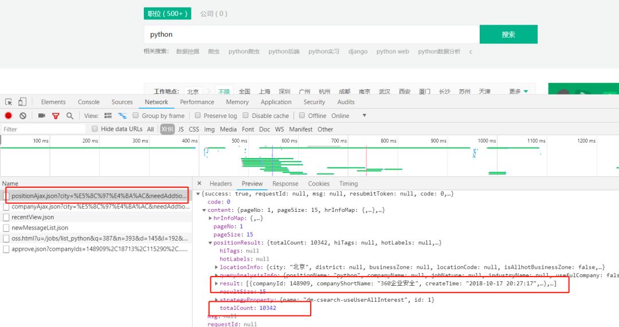
Task: Open network search with magnifier icon
Action: [x=70, y=116]
